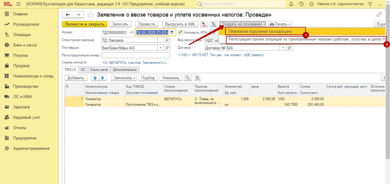Viewport: 390px width, 184px height.
Task: Open Банк и касса sidebar section
Action: 25,45
